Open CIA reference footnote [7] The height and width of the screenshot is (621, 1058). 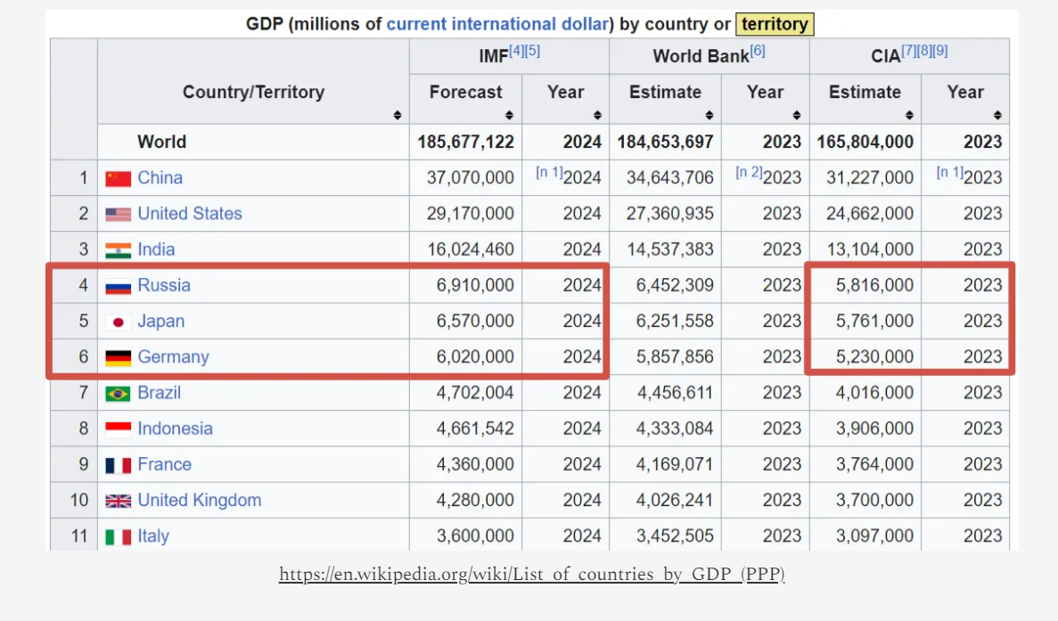pos(909,51)
